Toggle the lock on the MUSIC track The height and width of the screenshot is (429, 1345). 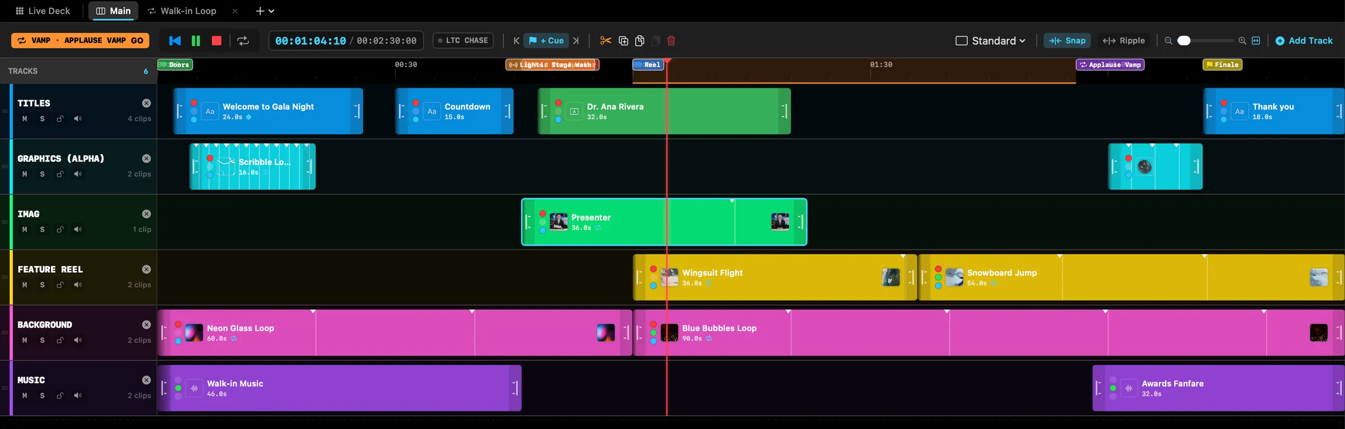tap(60, 396)
